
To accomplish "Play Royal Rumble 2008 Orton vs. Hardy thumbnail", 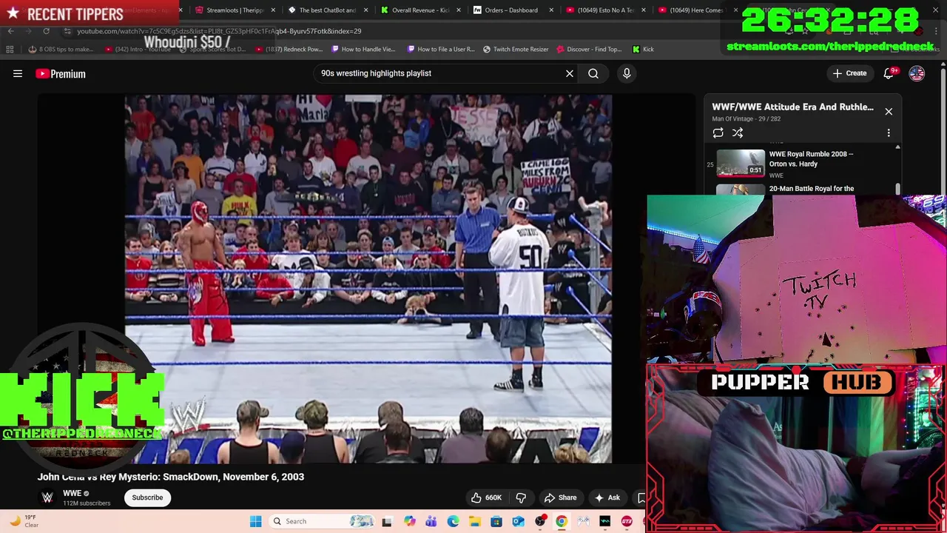I will tap(741, 163).
